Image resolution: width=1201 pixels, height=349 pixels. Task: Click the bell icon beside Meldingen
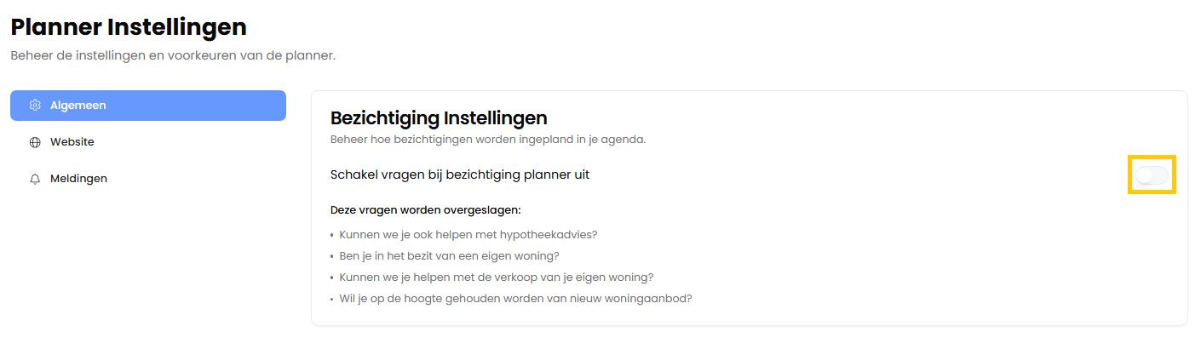[35, 179]
